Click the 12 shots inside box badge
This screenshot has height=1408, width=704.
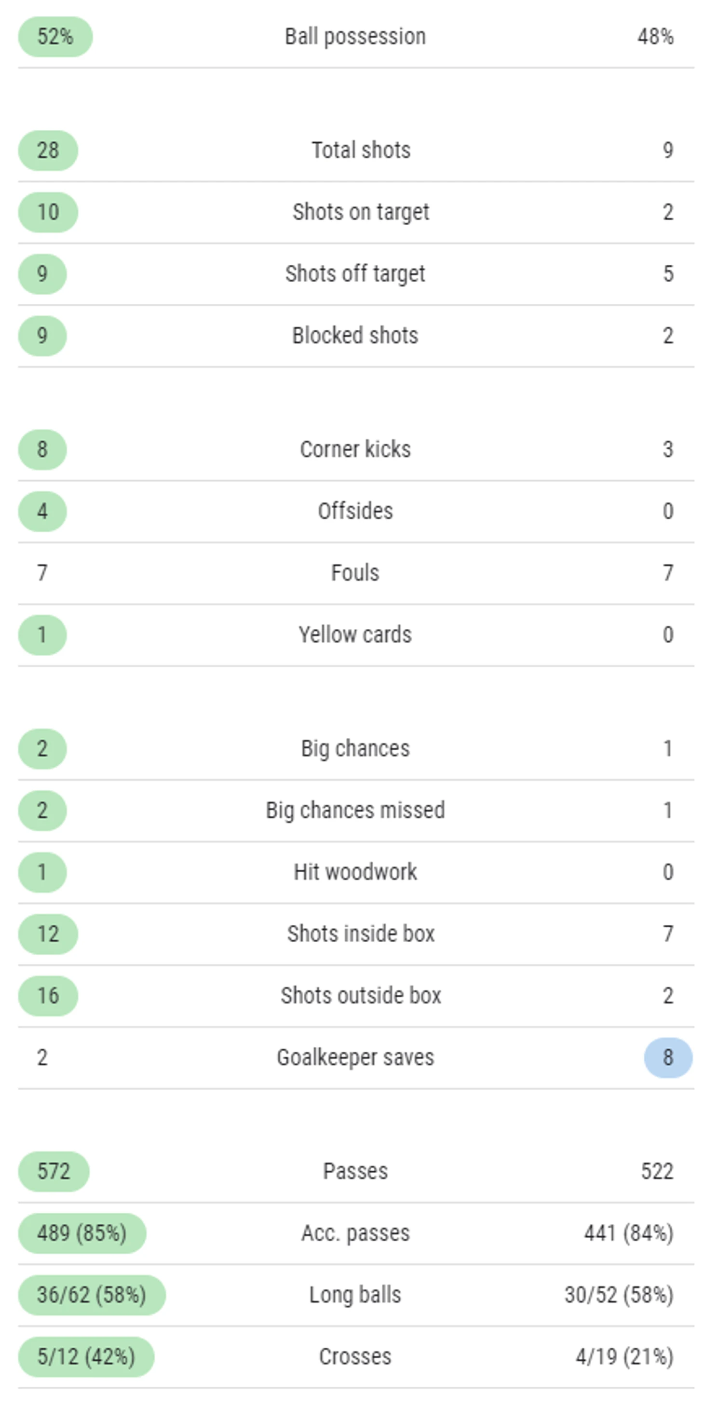(48, 934)
